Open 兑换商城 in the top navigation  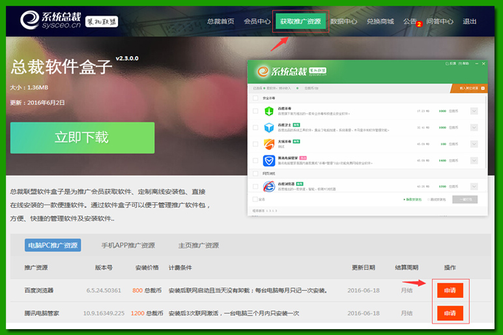(x=380, y=21)
